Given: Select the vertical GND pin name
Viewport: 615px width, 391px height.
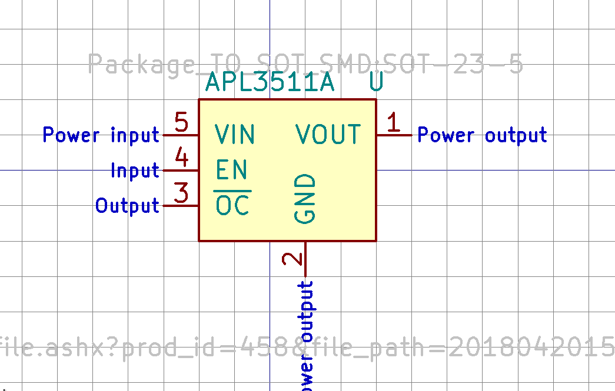Looking at the screenshot, I should (305, 199).
